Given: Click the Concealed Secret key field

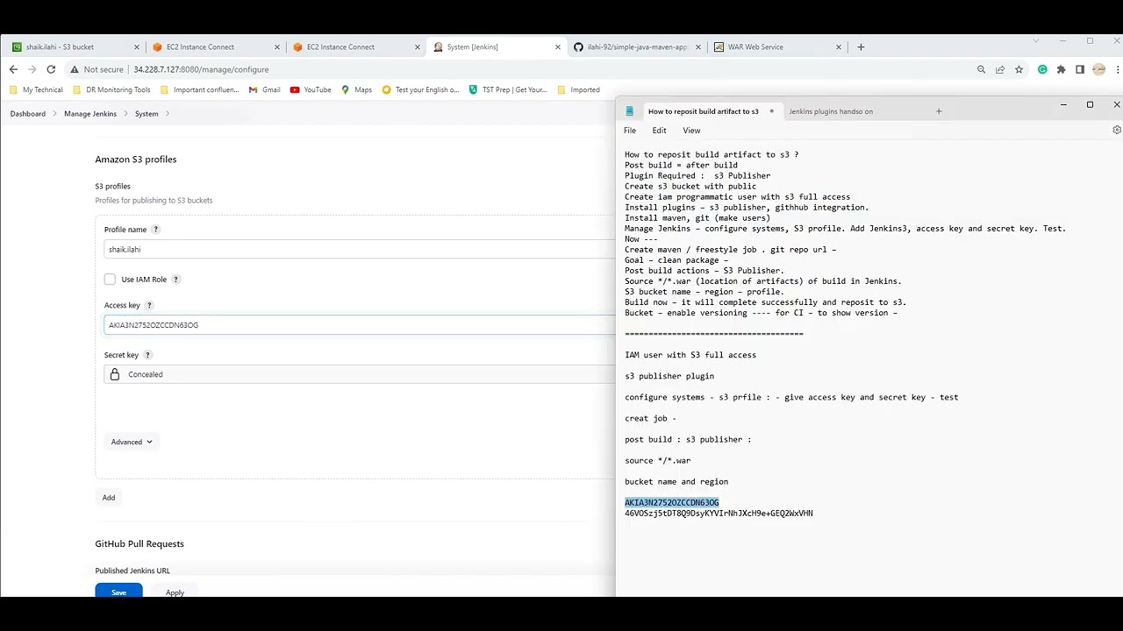Looking at the screenshot, I should pyautogui.click(x=360, y=374).
